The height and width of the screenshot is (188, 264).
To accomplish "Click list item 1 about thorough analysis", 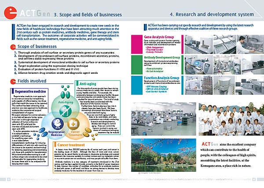I will pyautogui.click(x=64, y=53).
